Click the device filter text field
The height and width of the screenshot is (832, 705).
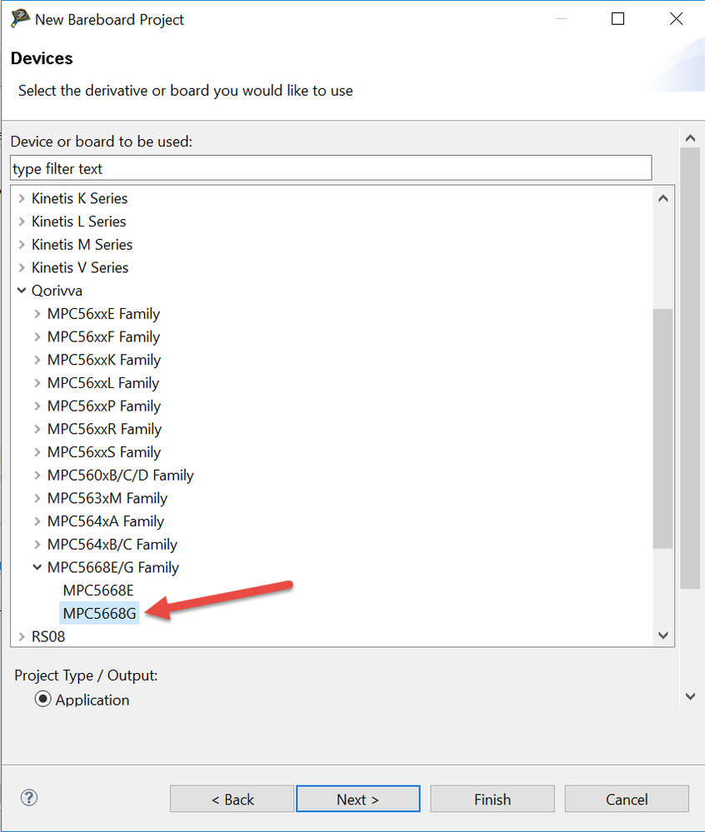[x=330, y=168]
